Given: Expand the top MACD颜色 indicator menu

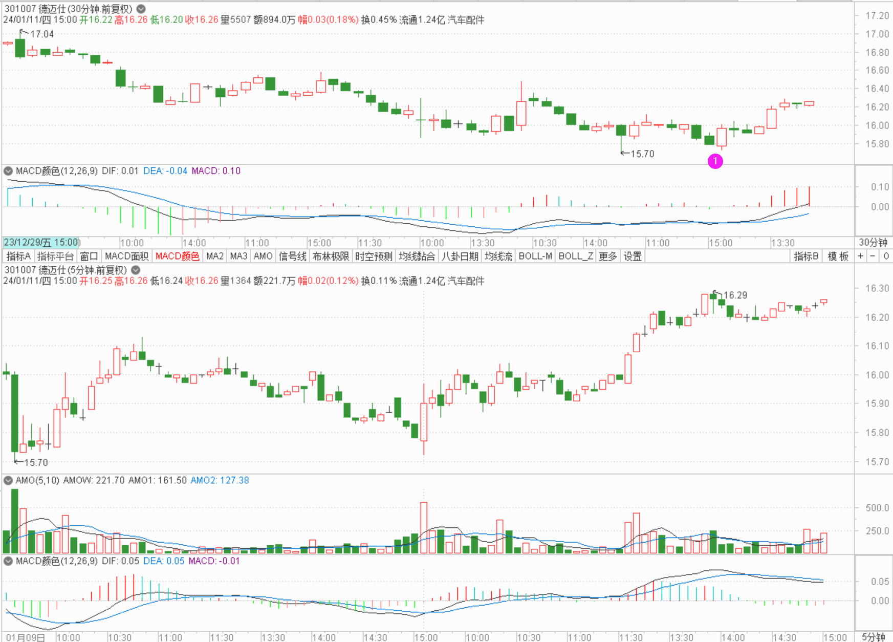Looking at the screenshot, I should pos(8,171).
